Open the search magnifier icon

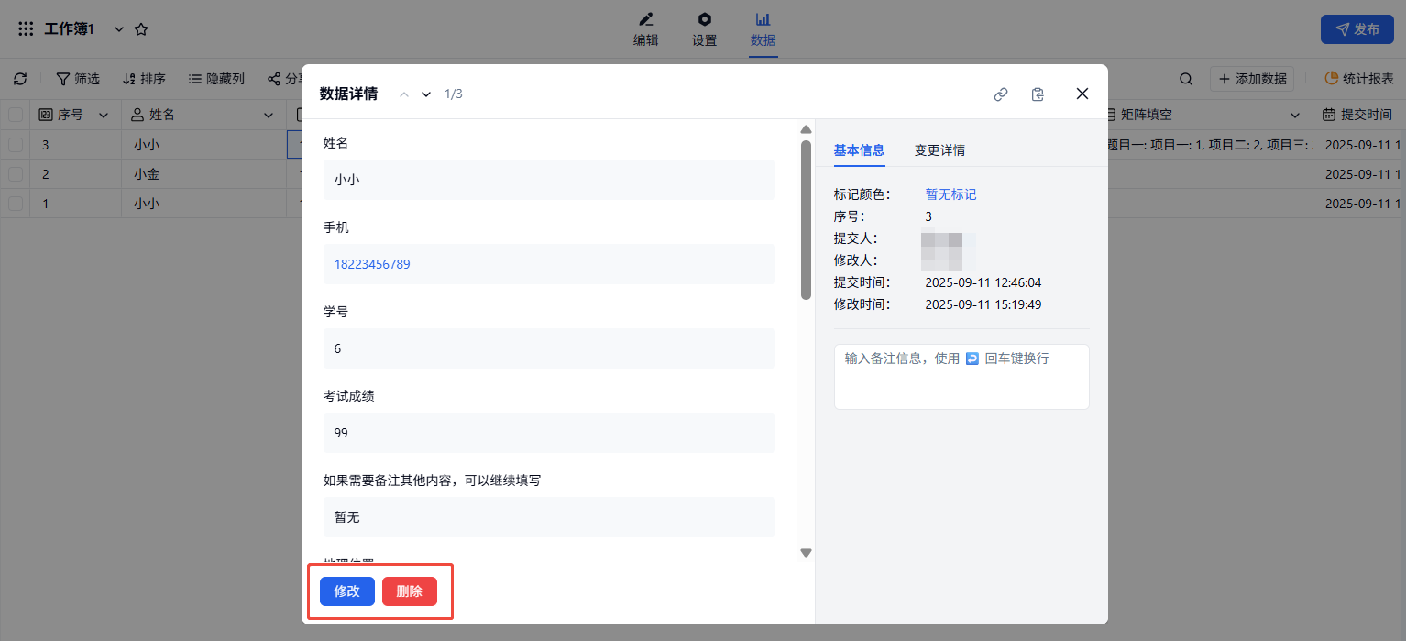tap(1186, 79)
